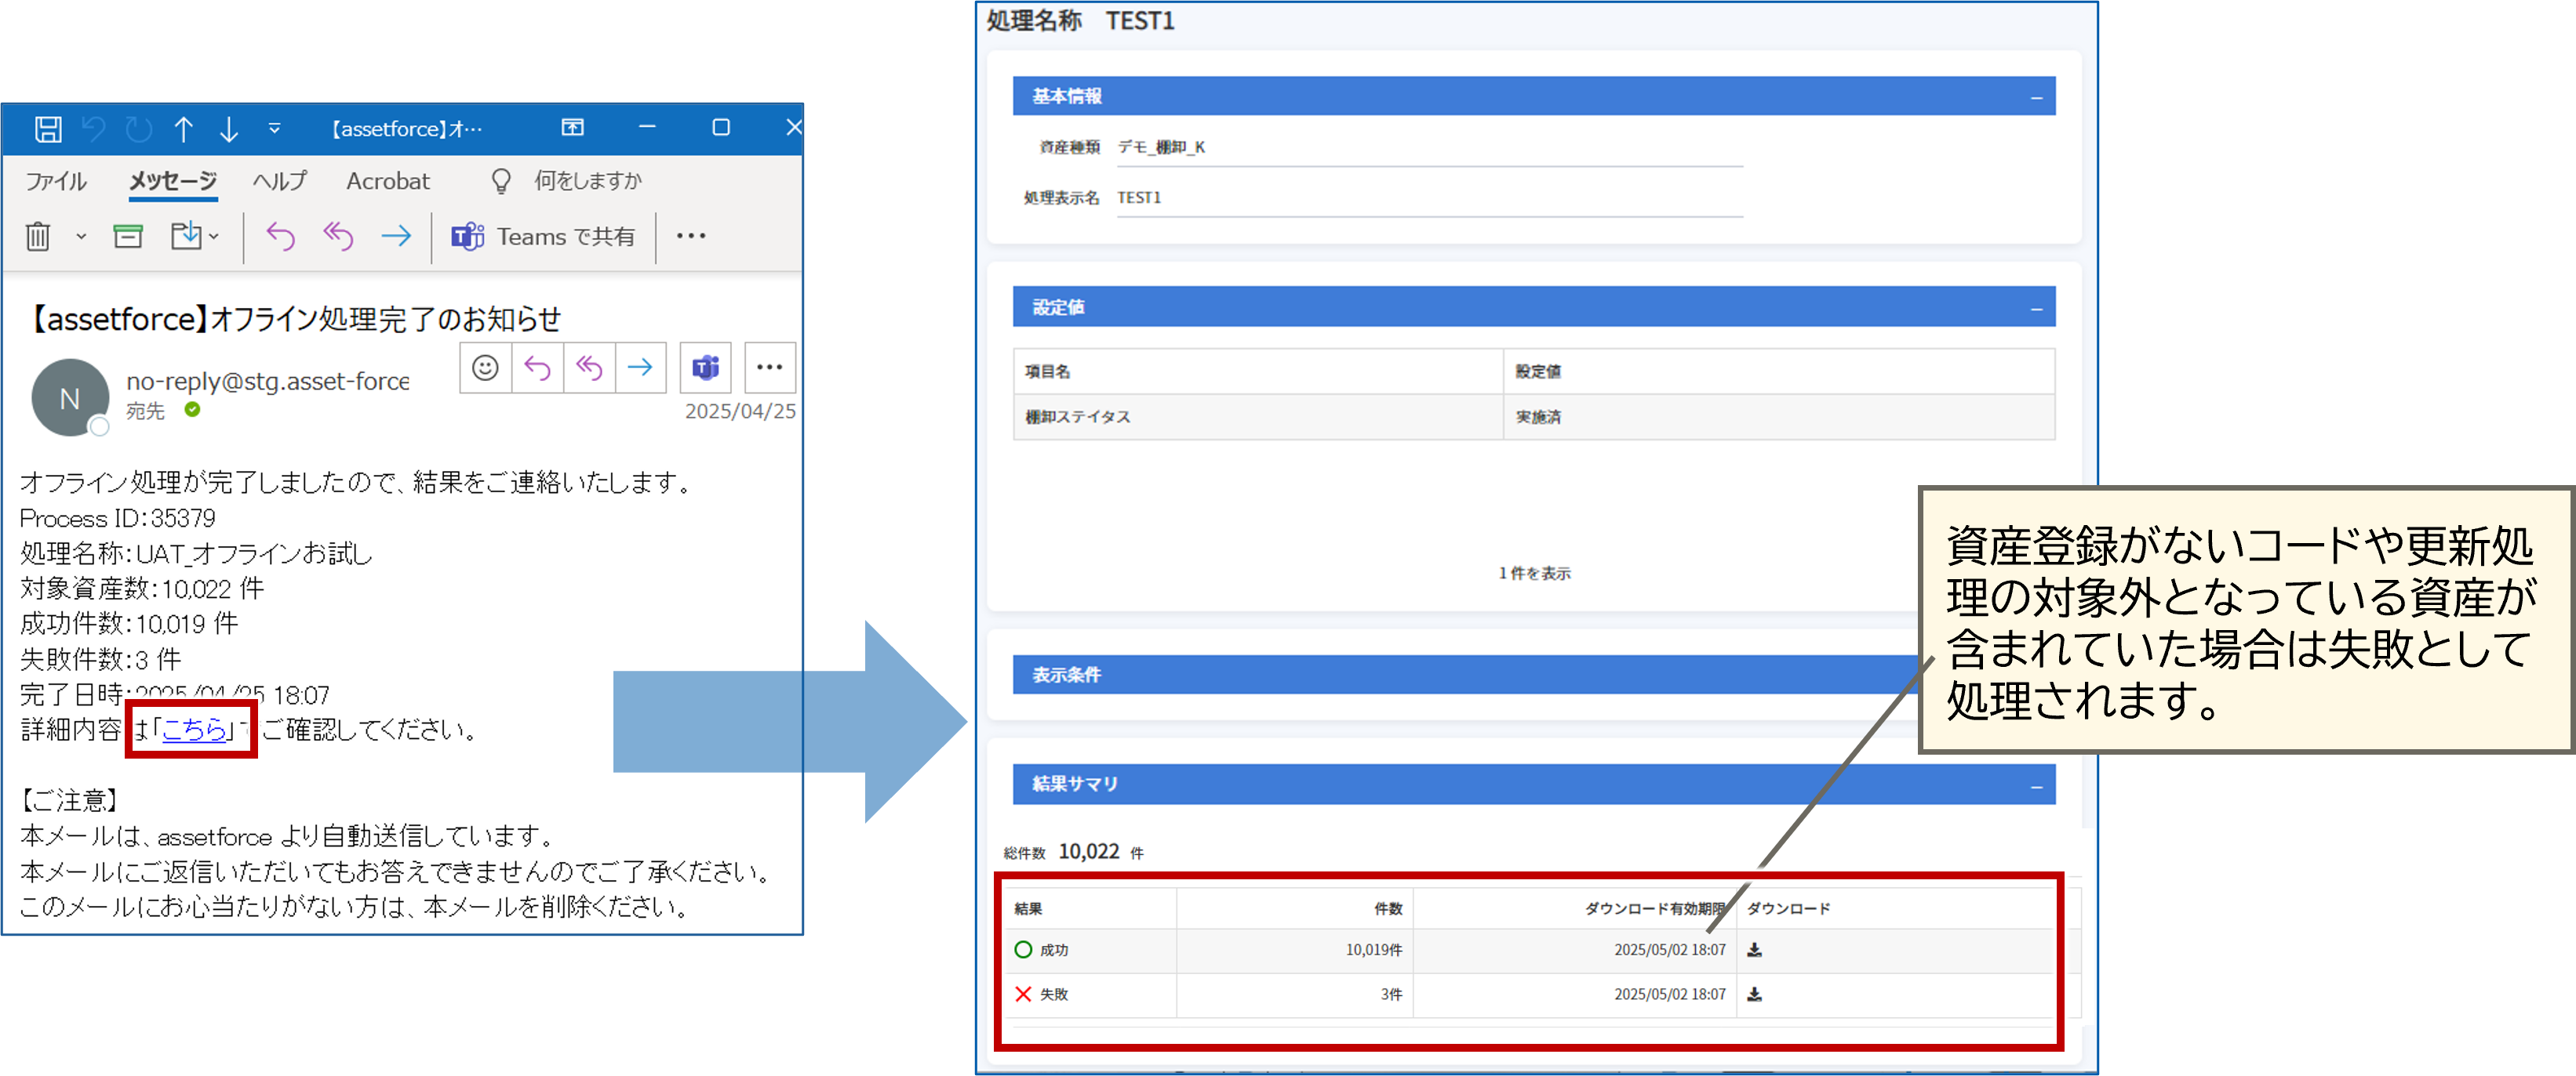Maximize the Outlook message window
Viewport: 2576px width, 1076px height.
point(721,127)
